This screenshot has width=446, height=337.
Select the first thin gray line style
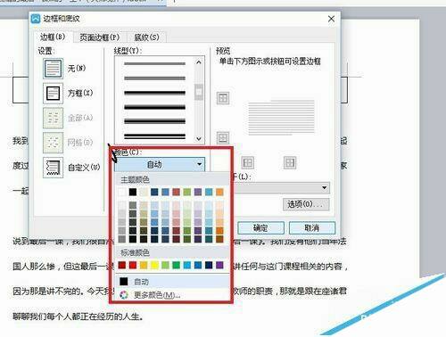click(154, 63)
